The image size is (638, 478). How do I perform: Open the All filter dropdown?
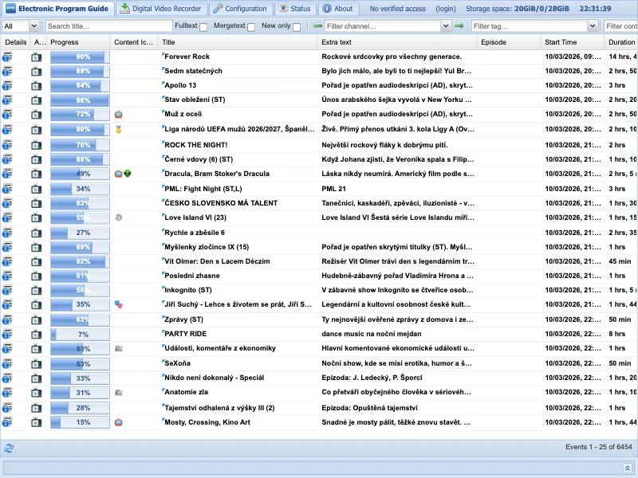pyautogui.click(x=33, y=26)
